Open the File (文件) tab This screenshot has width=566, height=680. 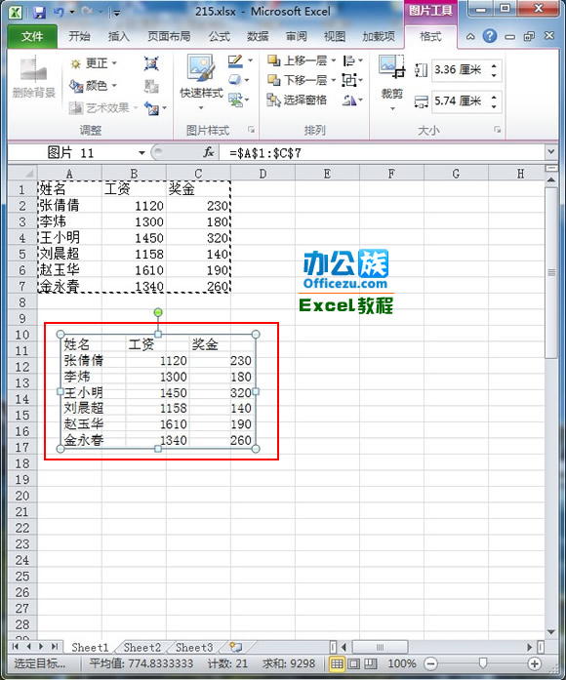pos(32,36)
